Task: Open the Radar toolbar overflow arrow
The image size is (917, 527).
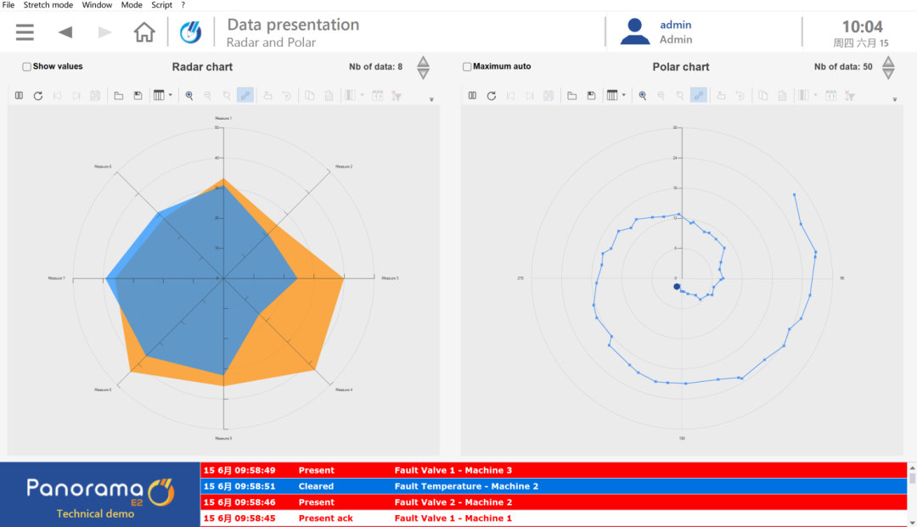Action: pos(431,100)
